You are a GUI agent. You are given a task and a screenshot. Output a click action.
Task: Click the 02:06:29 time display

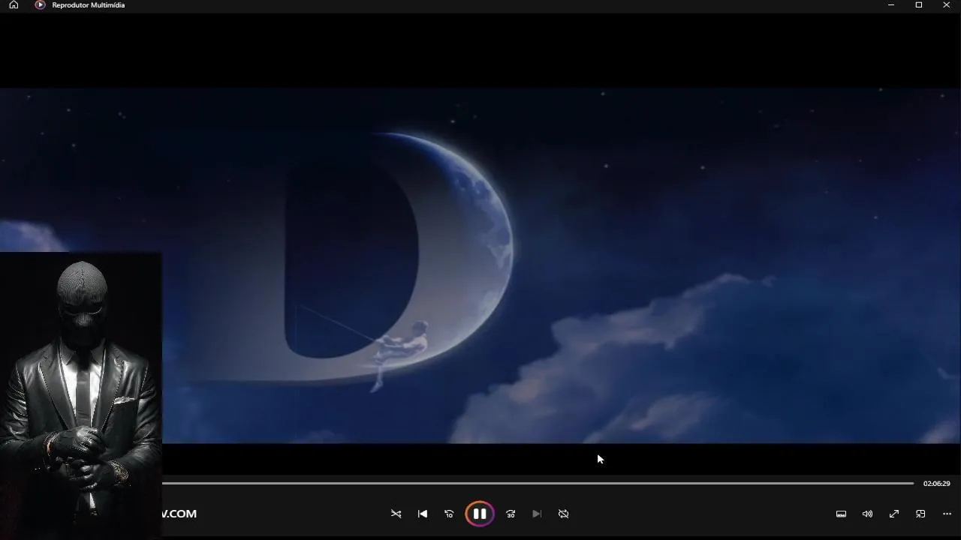936,484
